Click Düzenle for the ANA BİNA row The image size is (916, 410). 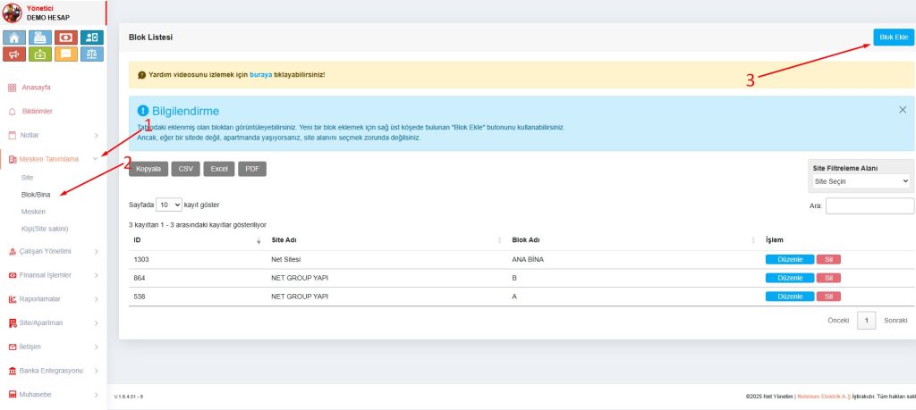[789, 259]
